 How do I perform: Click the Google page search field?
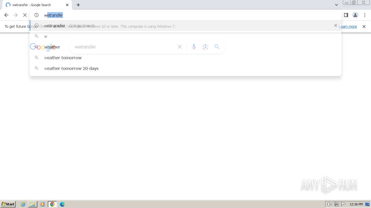point(125,47)
